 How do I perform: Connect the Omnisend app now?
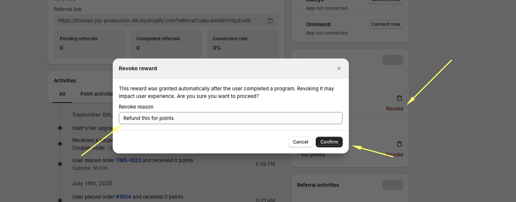coord(385,24)
